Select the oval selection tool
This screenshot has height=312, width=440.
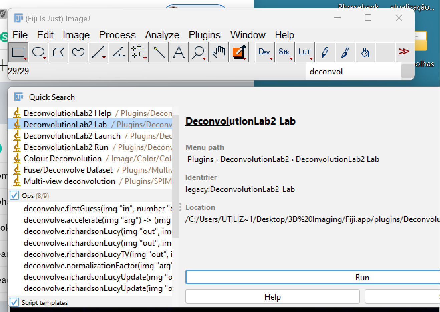(x=38, y=52)
